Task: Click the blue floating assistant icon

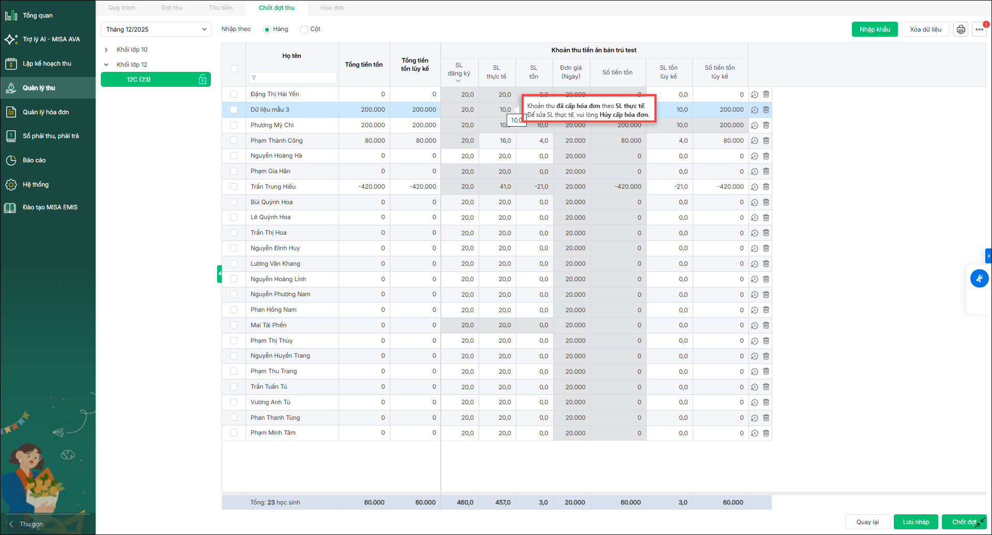Action: [x=979, y=279]
